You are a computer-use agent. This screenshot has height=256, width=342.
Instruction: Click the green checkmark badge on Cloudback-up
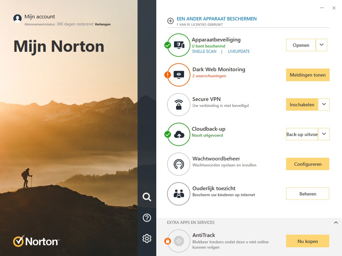coord(167,134)
